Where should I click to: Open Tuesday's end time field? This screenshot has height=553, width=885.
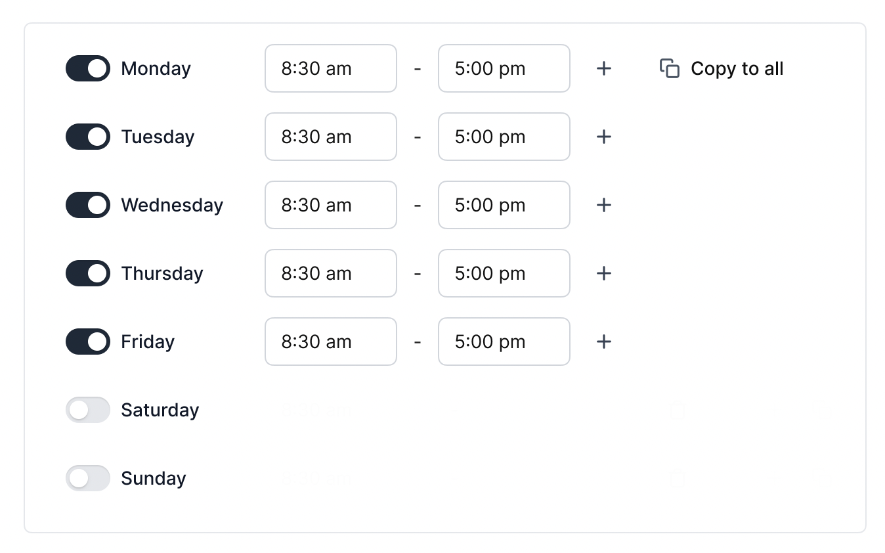click(x=504, y=137)
